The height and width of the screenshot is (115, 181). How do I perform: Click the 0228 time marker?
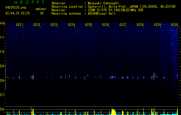point(140,25)
